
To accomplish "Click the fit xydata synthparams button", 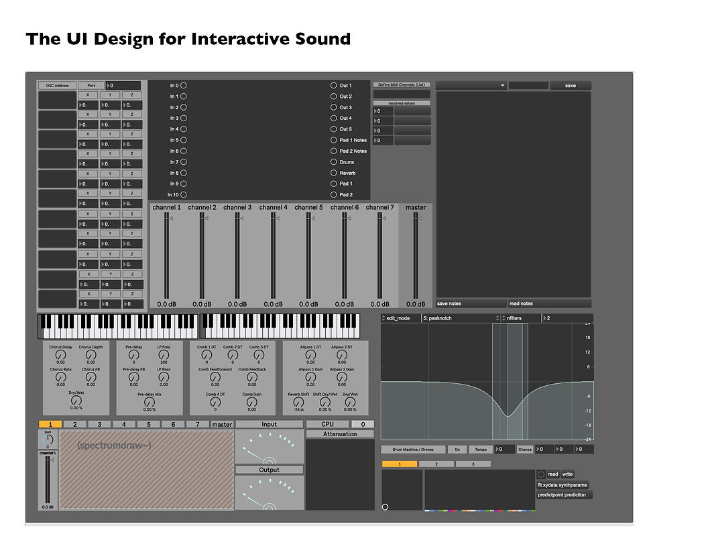I will point(563,485).
